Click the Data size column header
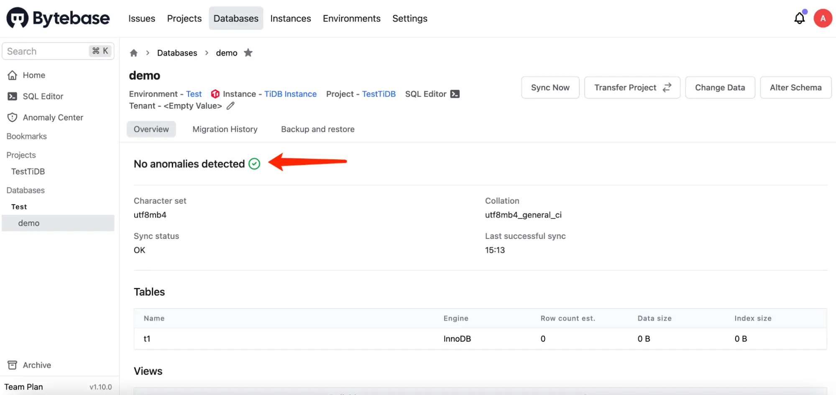 [x=654, y=318]
